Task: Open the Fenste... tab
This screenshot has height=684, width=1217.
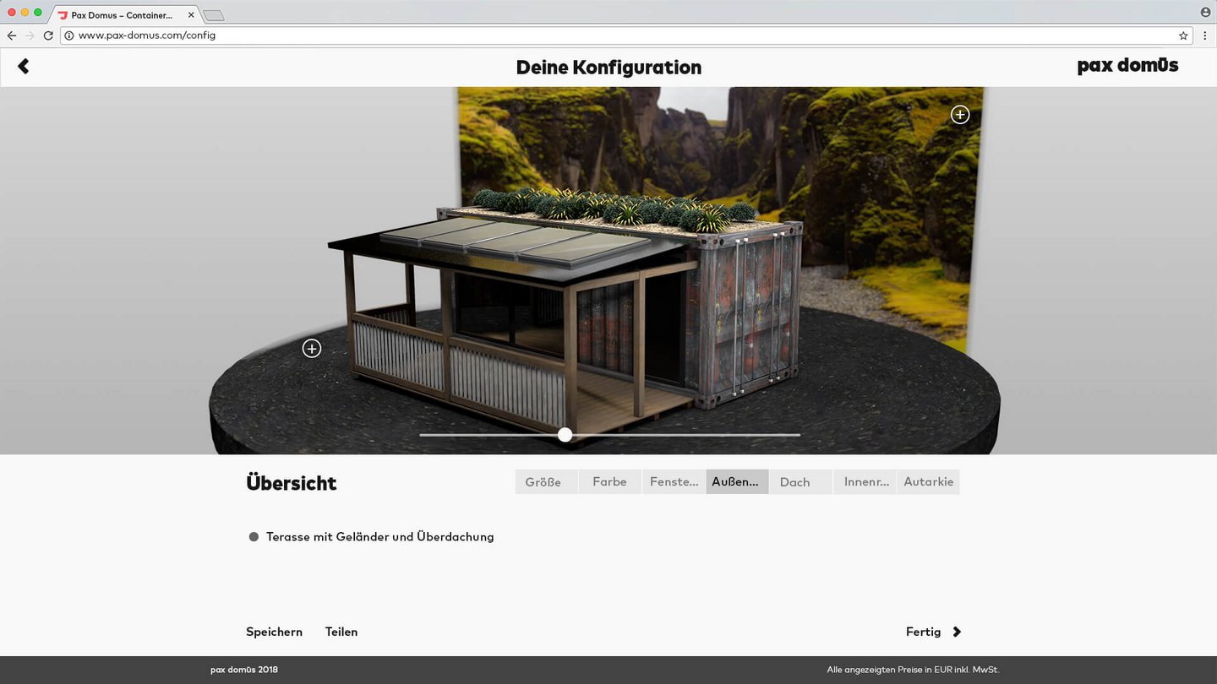Action: point(674,482)
